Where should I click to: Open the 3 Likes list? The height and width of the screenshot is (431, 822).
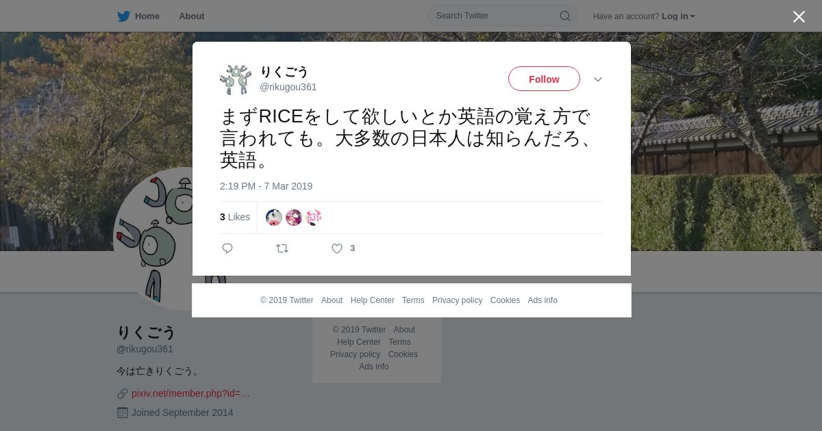tap(235, 217)
